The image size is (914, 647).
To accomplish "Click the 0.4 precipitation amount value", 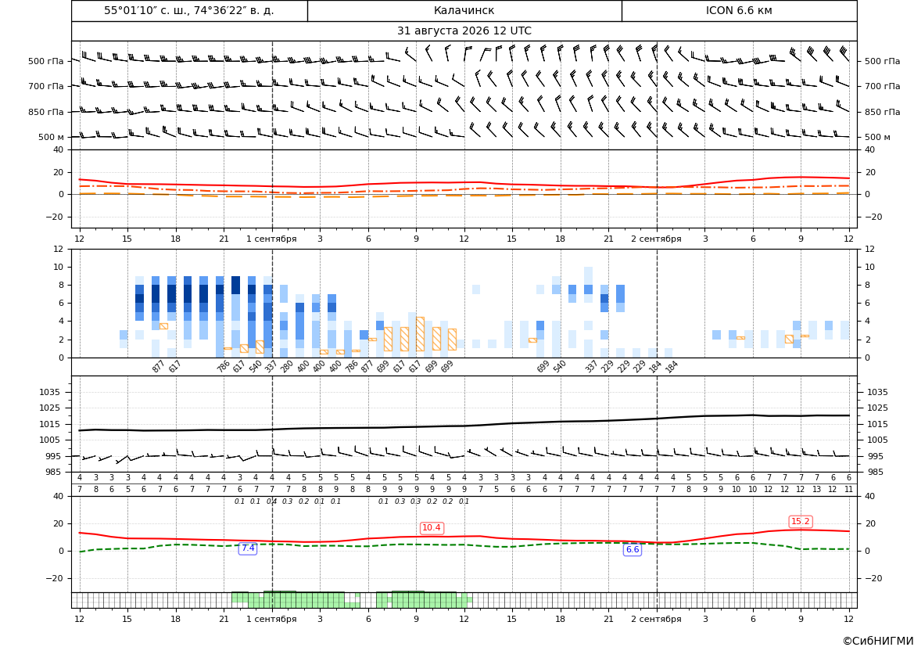I will [x=271, y=501].
